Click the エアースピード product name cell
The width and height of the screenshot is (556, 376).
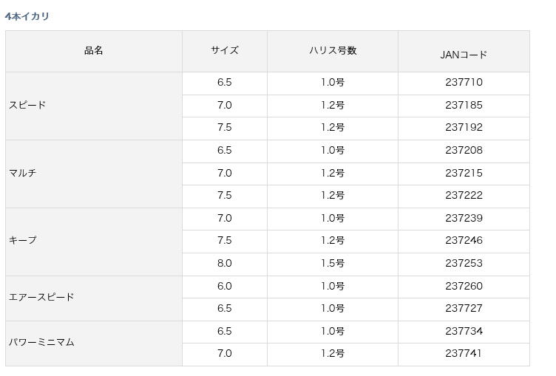click(x=94, y=298)
